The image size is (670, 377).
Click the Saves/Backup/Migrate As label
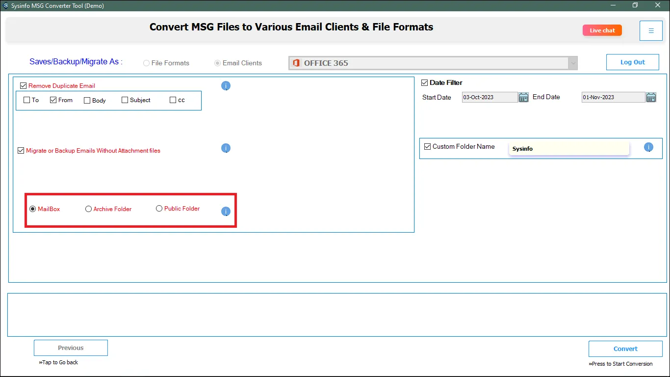76,62
